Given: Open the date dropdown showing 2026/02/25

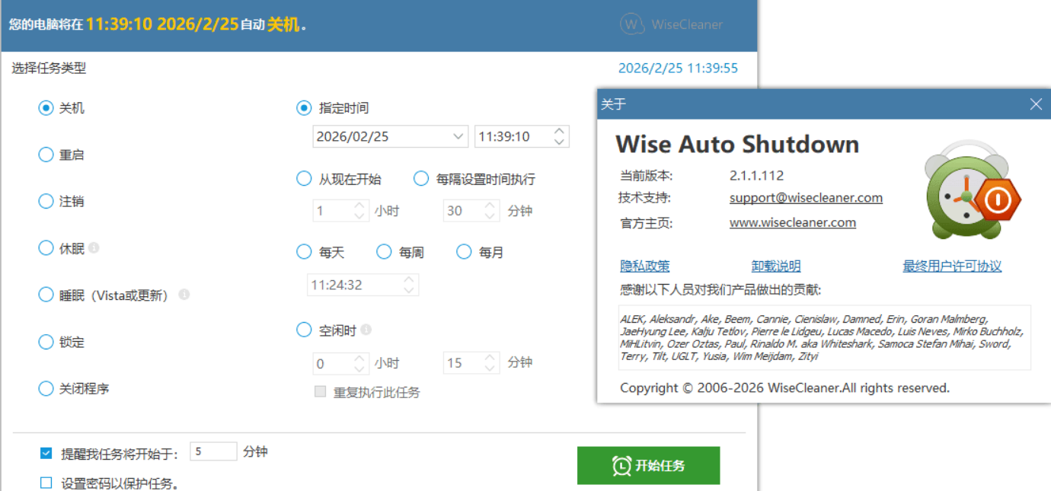Looking at the screenshot, I should 458,137.
